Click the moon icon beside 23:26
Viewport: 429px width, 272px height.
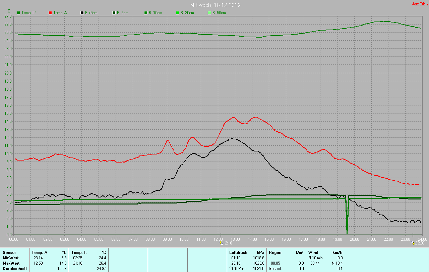point(413,242)
